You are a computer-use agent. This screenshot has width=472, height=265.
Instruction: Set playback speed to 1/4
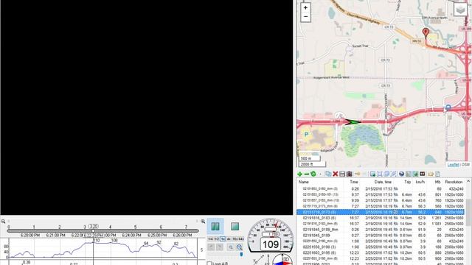pyautogui.click(x=210, y=239)
